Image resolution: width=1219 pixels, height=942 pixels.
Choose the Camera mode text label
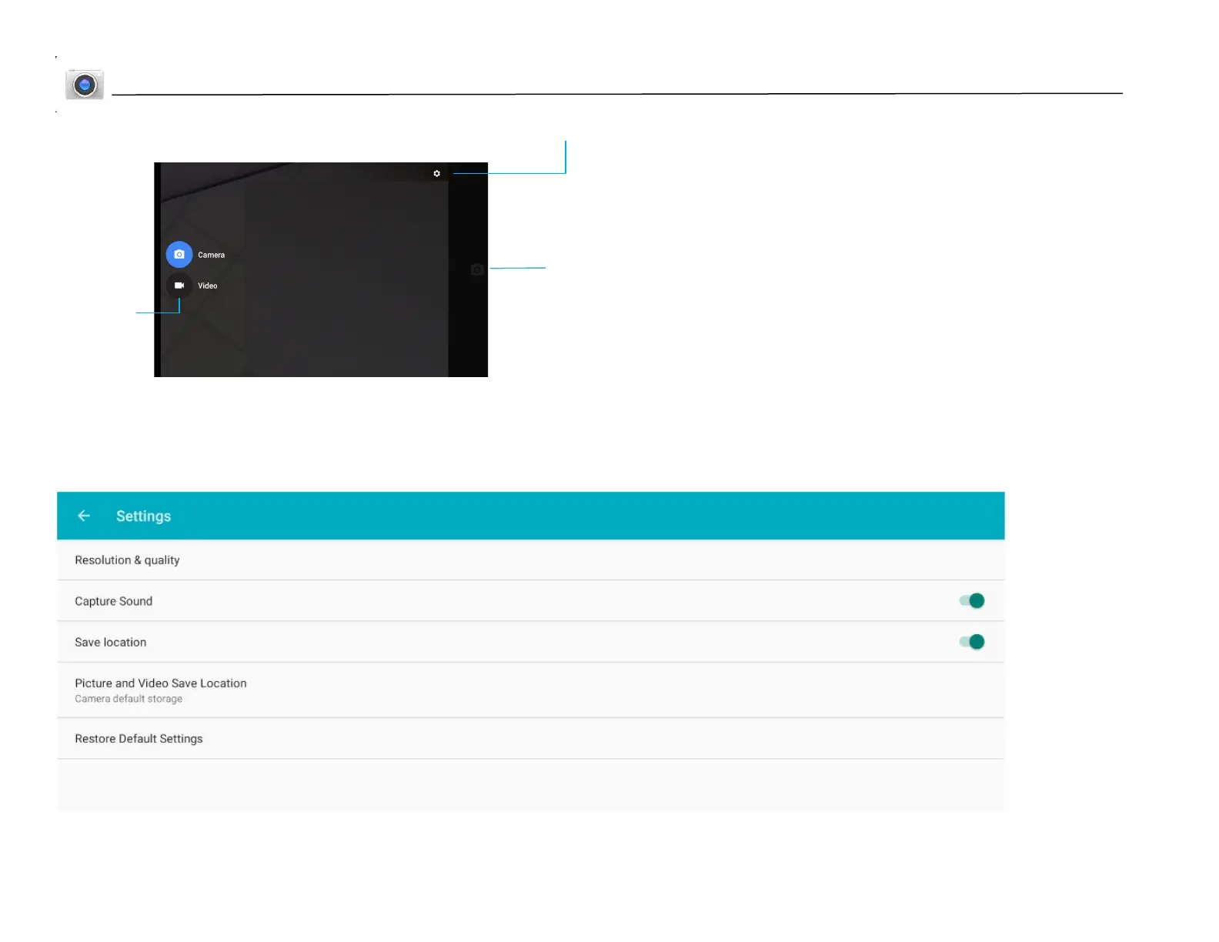[x=211, y=256]
